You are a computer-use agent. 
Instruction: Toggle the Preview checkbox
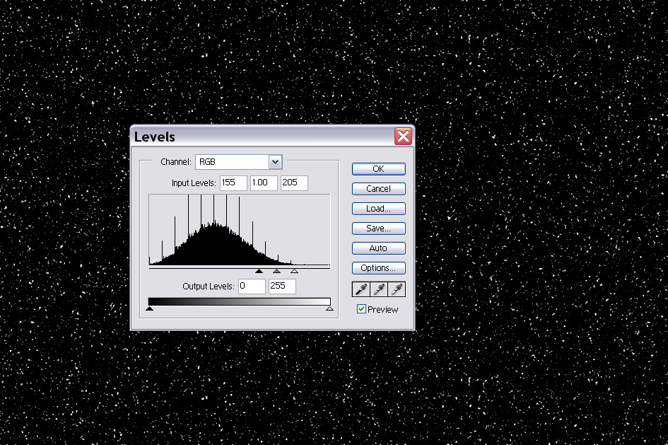pyautogui.click(x=362, y=309)
